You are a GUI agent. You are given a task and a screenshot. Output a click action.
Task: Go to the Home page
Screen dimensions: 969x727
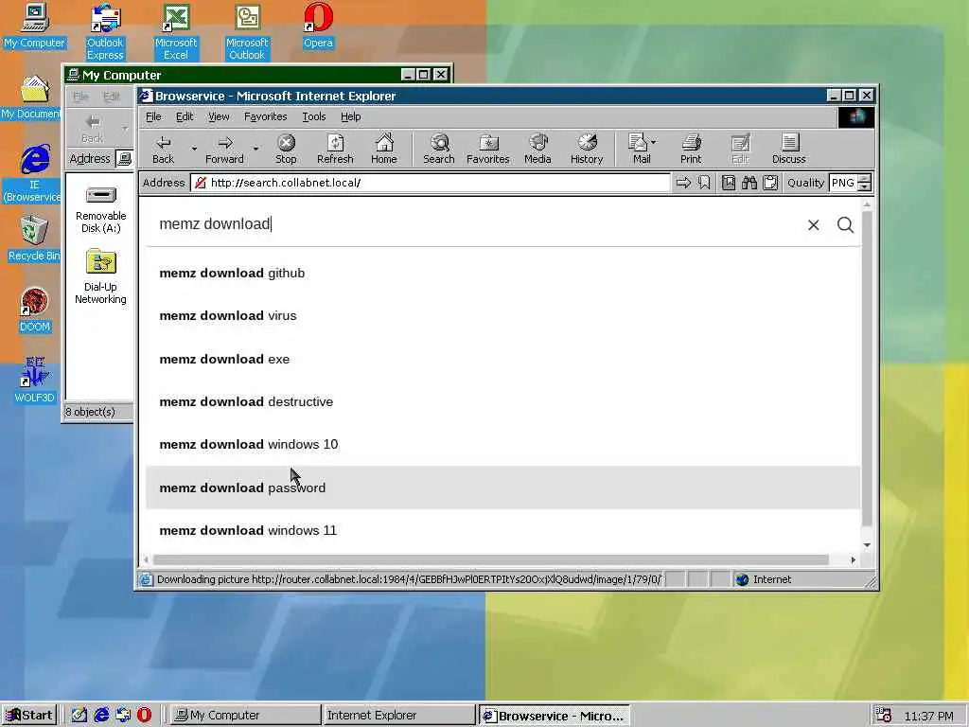384,150
